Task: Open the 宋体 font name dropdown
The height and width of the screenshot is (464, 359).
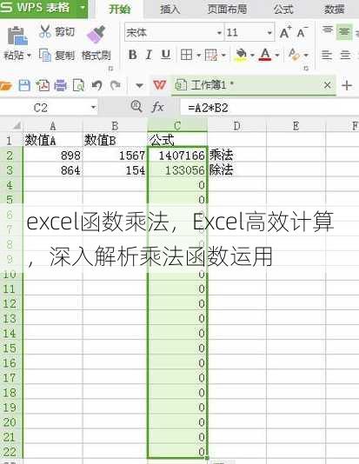Action: coord(219,32)
